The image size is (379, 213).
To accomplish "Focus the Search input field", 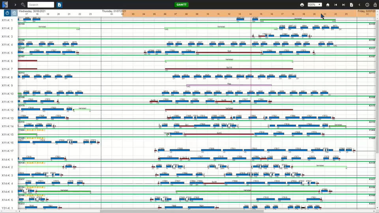I will coord(41,5).
